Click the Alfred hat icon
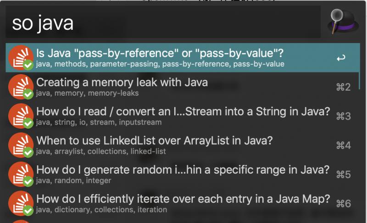 [x=343, y=22]
